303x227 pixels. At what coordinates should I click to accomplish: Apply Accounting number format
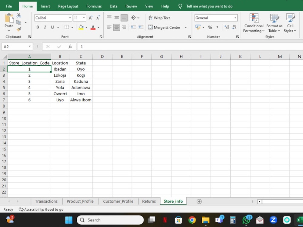point(198,27)
